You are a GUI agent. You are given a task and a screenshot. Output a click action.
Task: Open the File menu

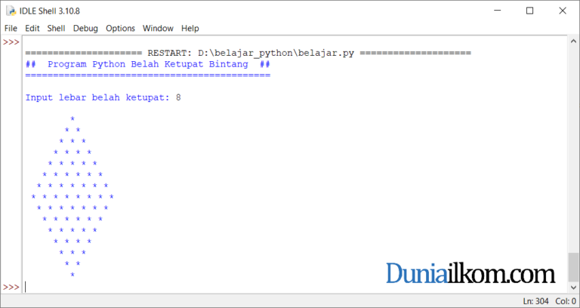click(x=11, y=29)
